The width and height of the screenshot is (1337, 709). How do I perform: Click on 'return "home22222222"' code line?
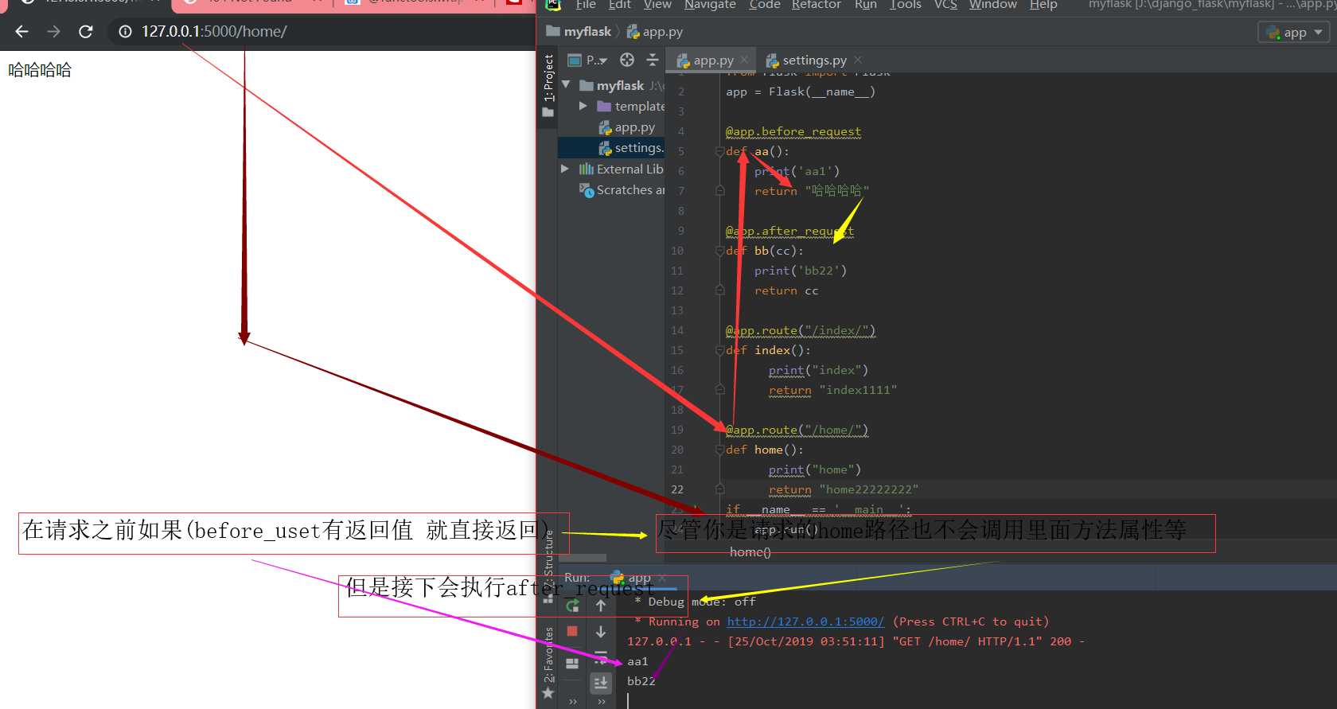tap(843, 489)
